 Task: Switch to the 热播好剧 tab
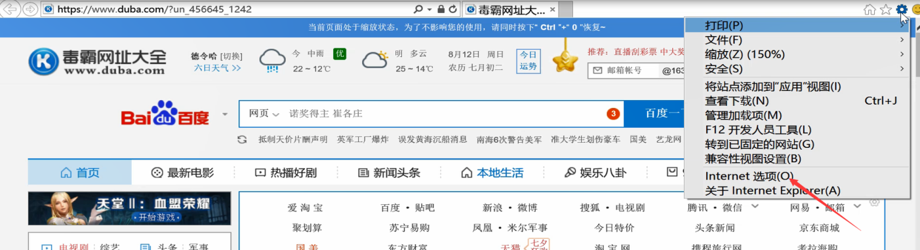(x=285, y=173)
